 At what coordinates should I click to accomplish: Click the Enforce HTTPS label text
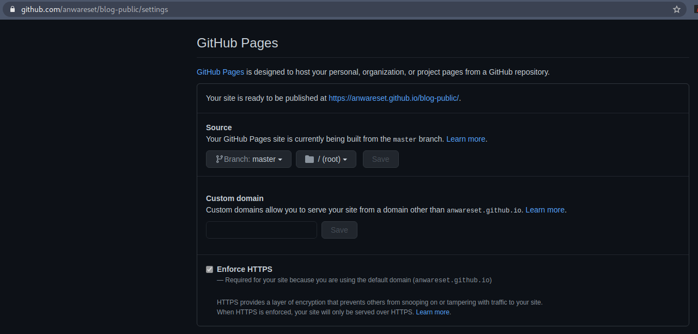tap(244, 269)
